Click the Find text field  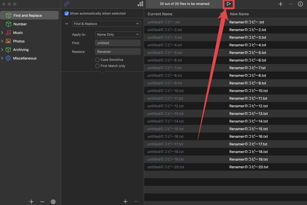(118, 43)
